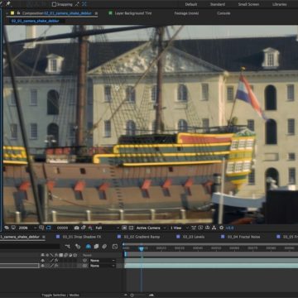This screenshot has width=298, height=298.
Task: Switch to the 03_04 Fractal Noise timeline tab
Action: click(243, 237)
